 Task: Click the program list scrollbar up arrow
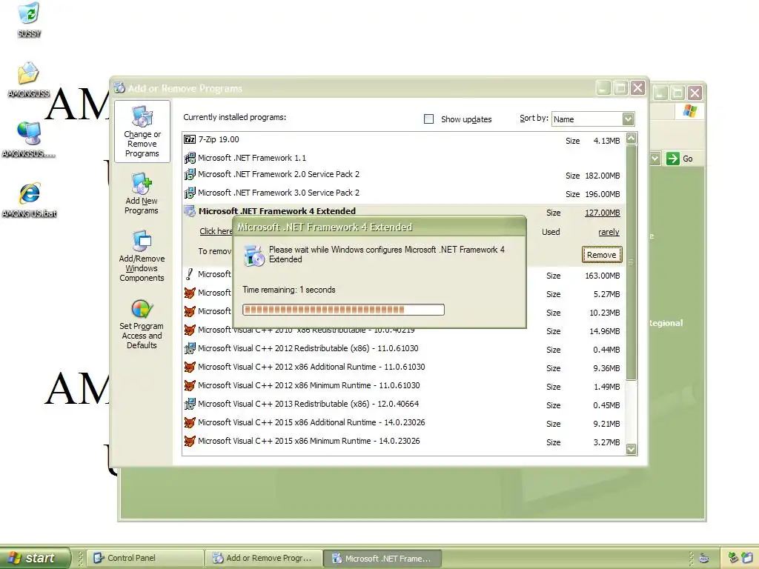click(632, 139)
